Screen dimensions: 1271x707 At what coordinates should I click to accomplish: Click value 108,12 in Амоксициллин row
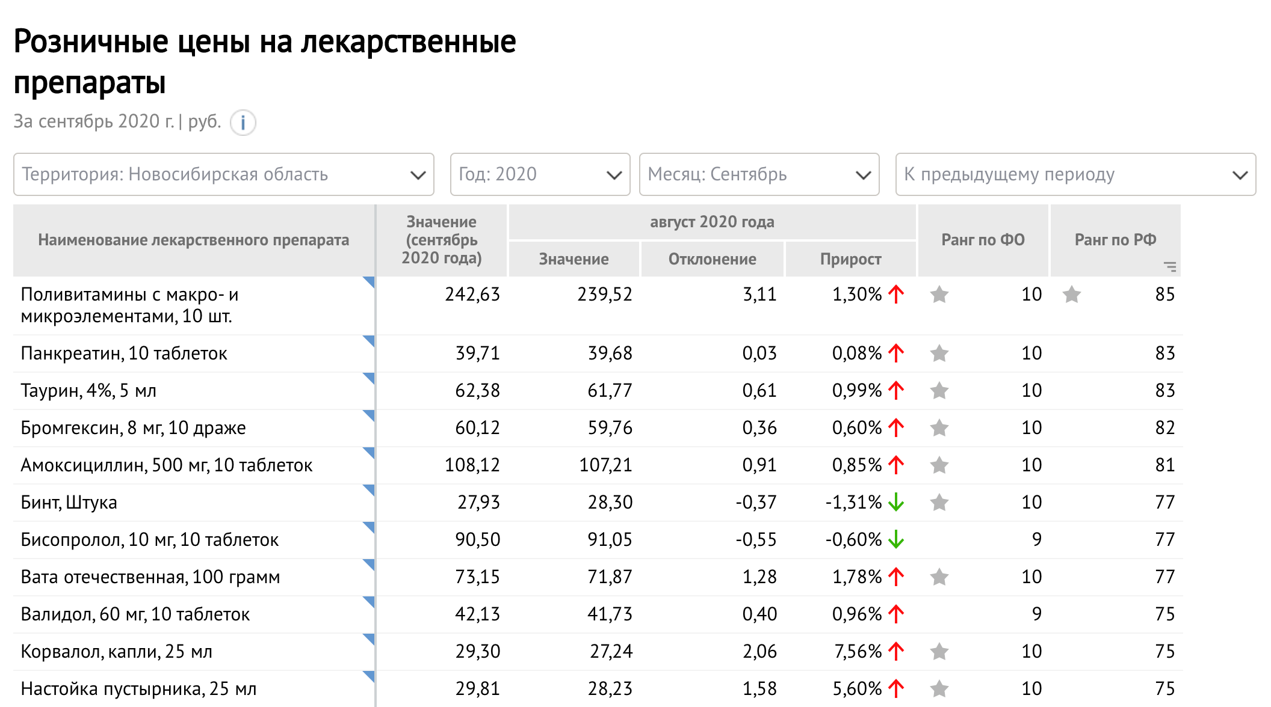[x=472, y=465]
